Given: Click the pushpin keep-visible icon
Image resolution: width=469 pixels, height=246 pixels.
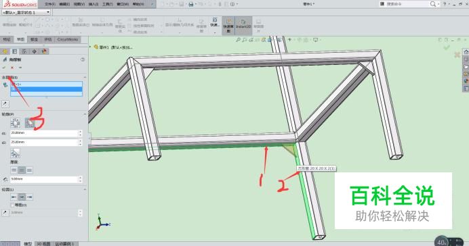Looking at the screenshot, I should click(x=20, y=68).
